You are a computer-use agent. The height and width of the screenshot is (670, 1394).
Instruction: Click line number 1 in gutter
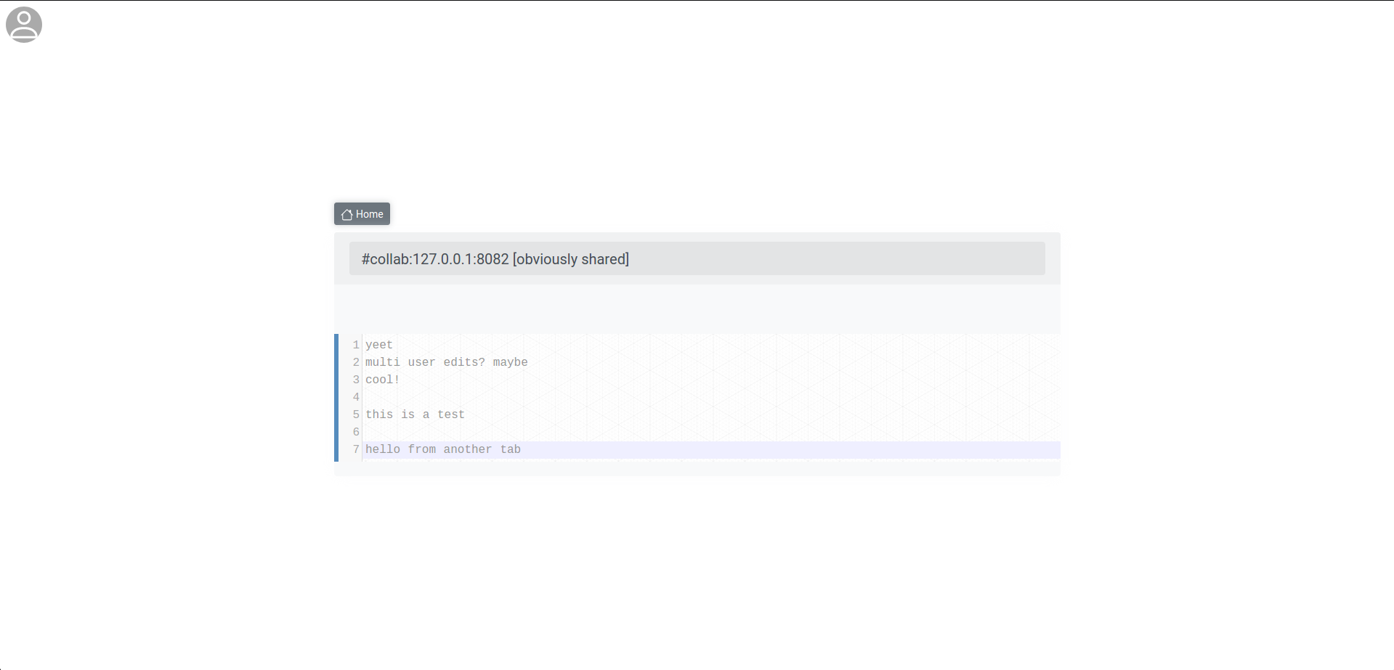(x=356, y=345)
